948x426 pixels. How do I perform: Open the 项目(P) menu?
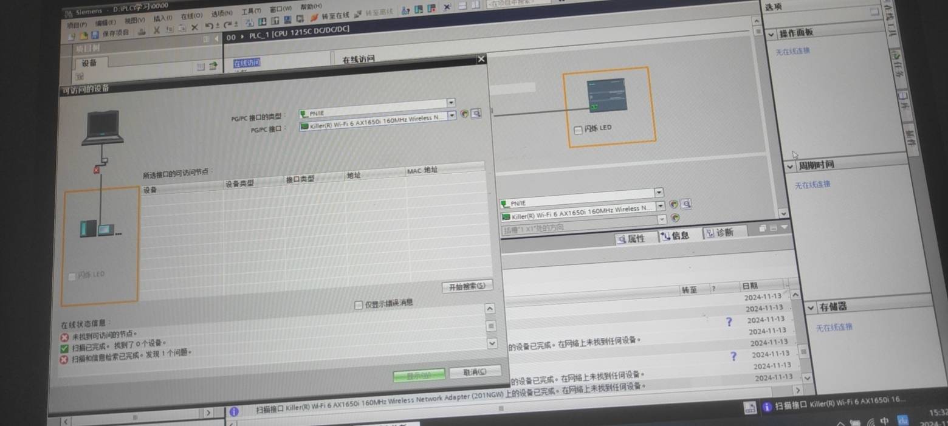(77, 24)
